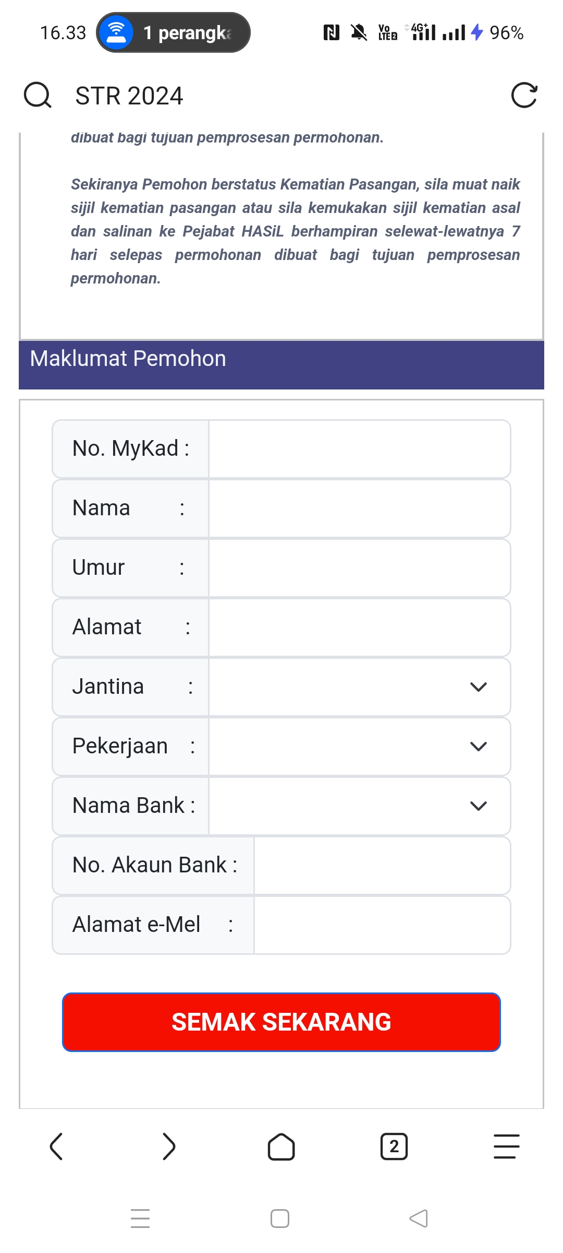
Task: Choose a bank from Nama Bank
Action: 360,806
